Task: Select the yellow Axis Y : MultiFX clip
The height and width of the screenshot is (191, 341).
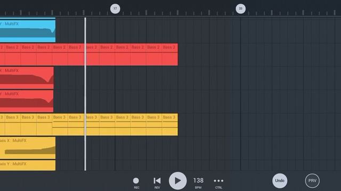Action: (28, 165)
